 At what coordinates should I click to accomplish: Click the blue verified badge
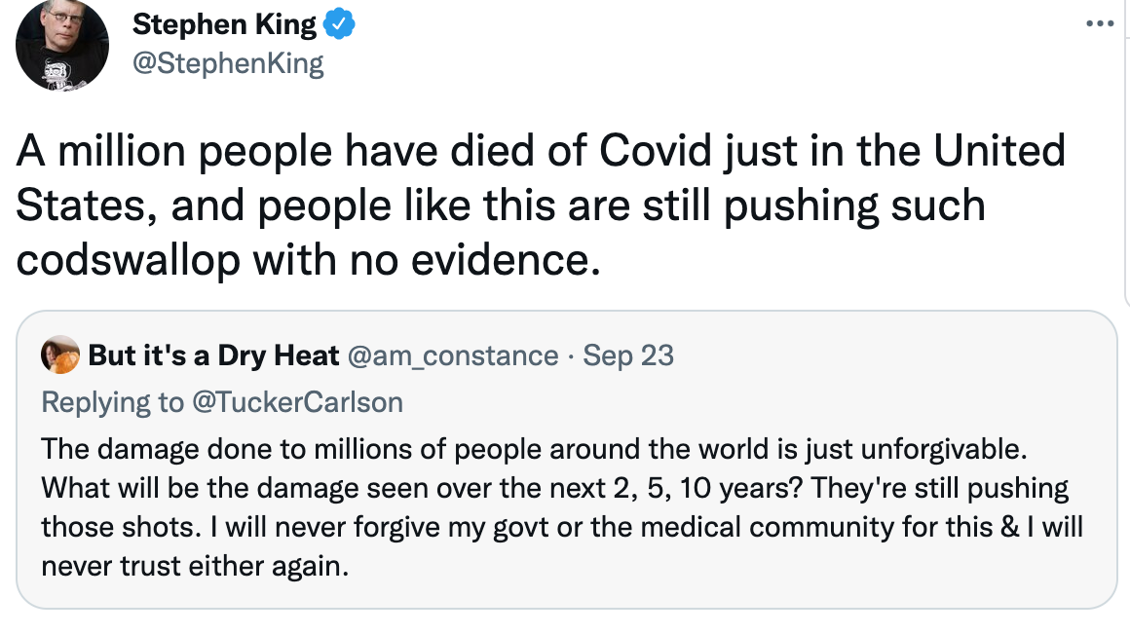pos(338,24)
